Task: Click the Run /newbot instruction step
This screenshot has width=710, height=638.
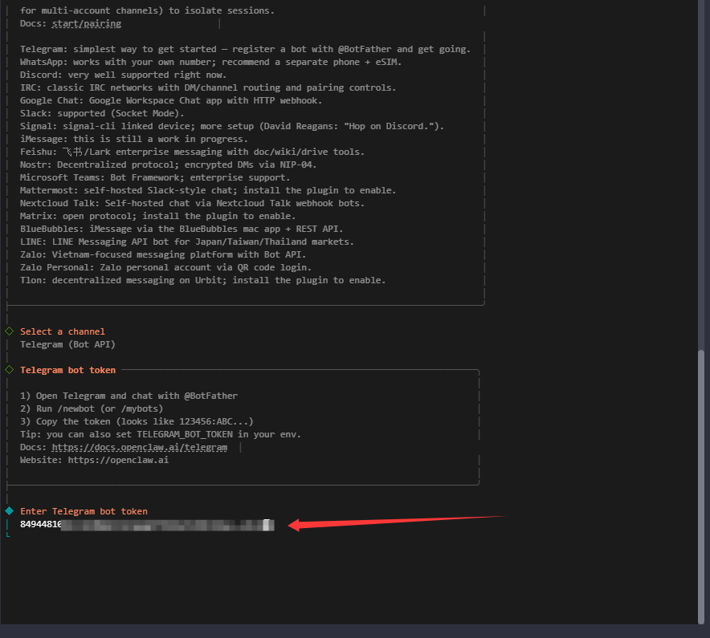Action: click(95, 408)
